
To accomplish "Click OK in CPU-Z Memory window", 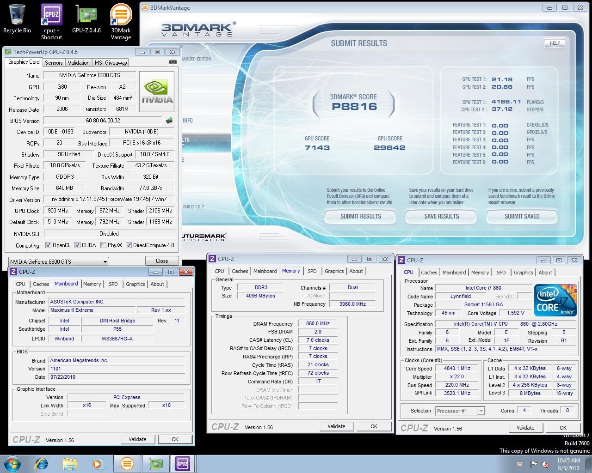I will (x=374, y=426).
